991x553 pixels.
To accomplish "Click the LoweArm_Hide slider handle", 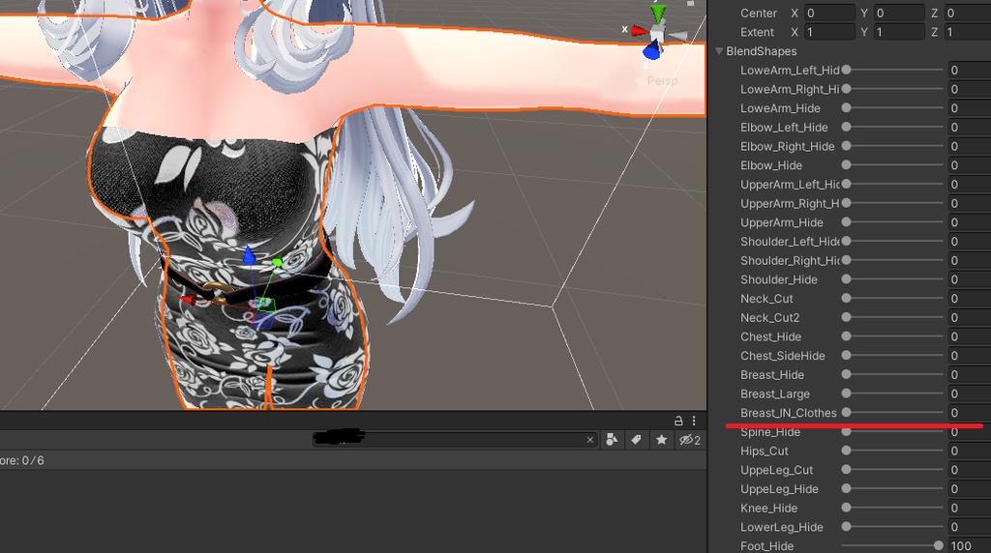I will (846, 108).
